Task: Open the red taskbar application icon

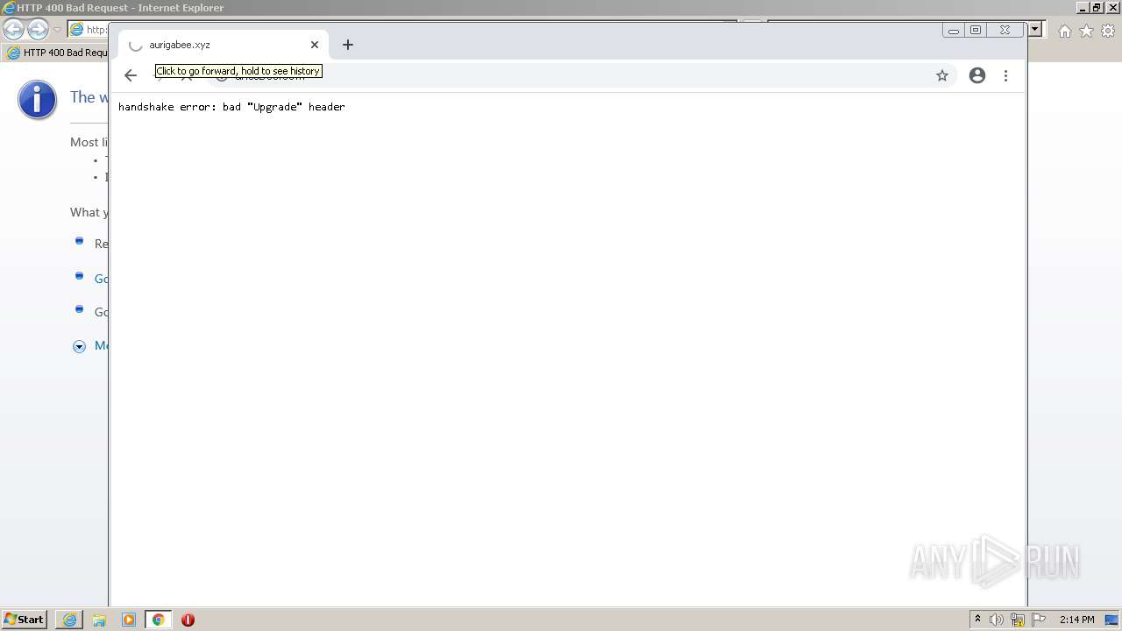Action: (x=188, y=620)
